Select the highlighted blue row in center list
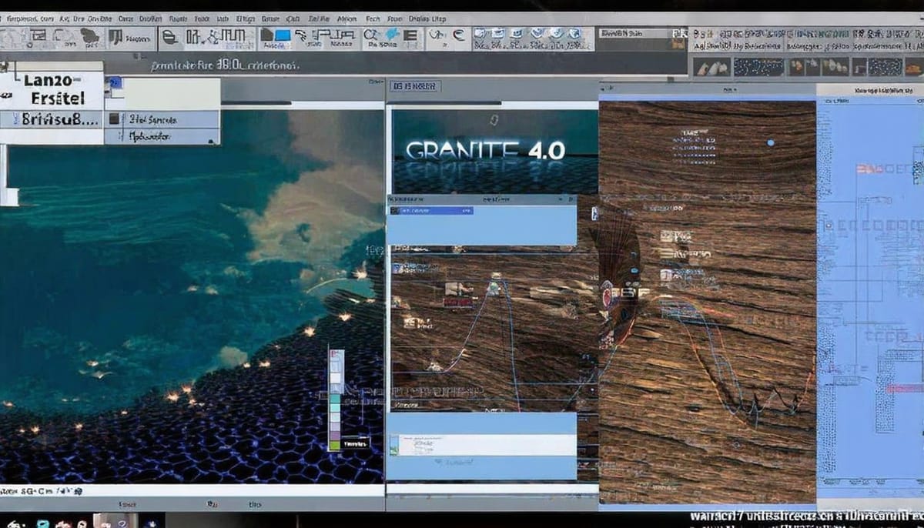This screenshot has width=924, height=528. [431, 210]
